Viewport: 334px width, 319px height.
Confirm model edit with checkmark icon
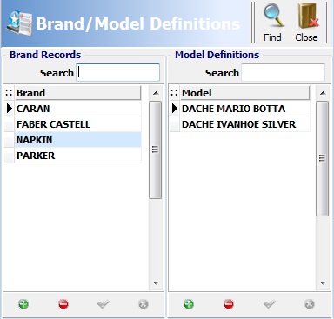click(269, 304)
